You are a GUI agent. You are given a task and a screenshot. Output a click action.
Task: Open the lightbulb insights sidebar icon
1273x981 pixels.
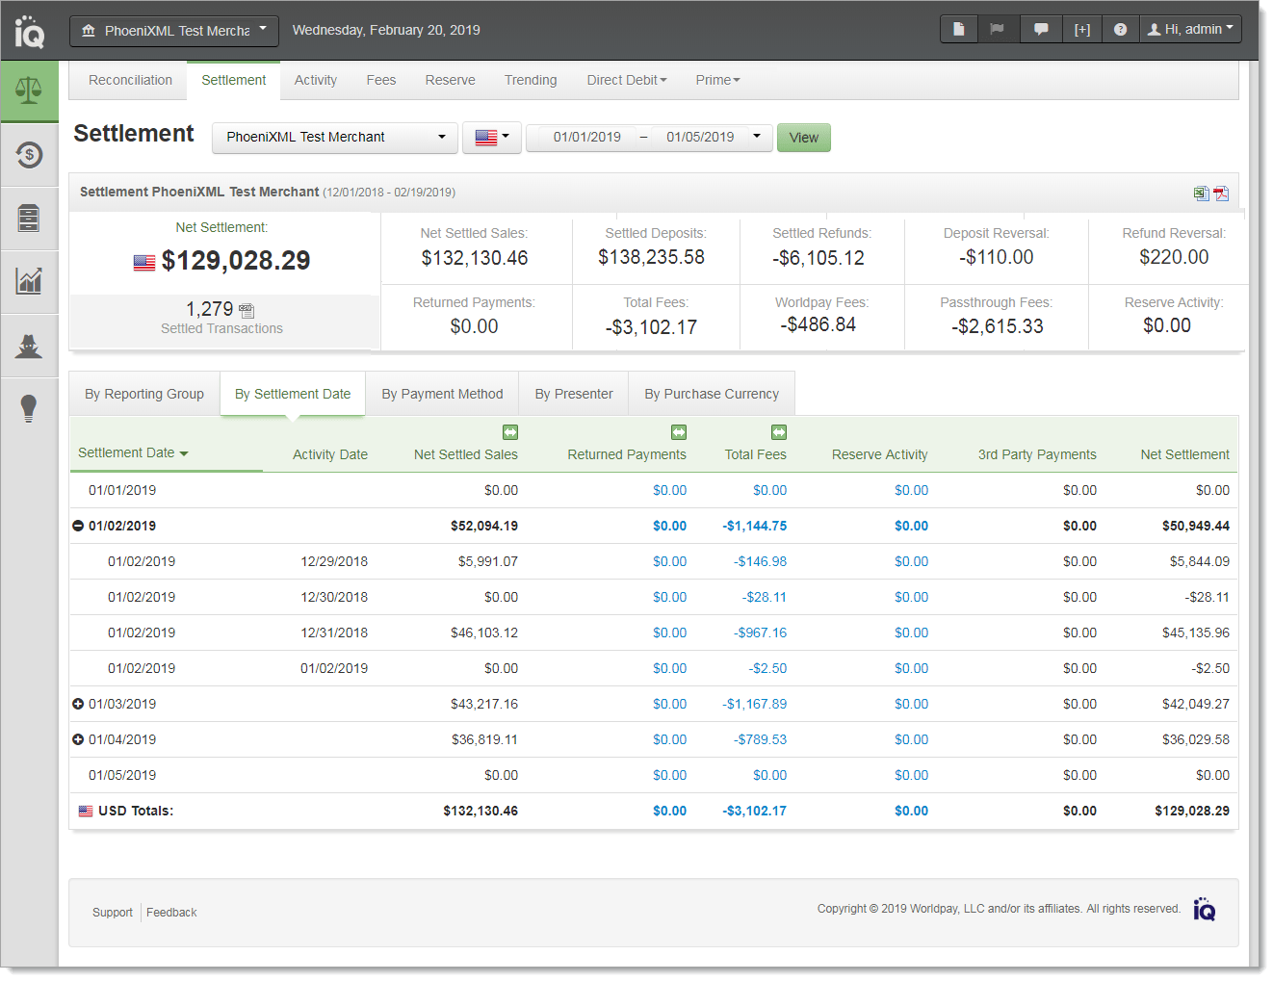pos(29,408)
